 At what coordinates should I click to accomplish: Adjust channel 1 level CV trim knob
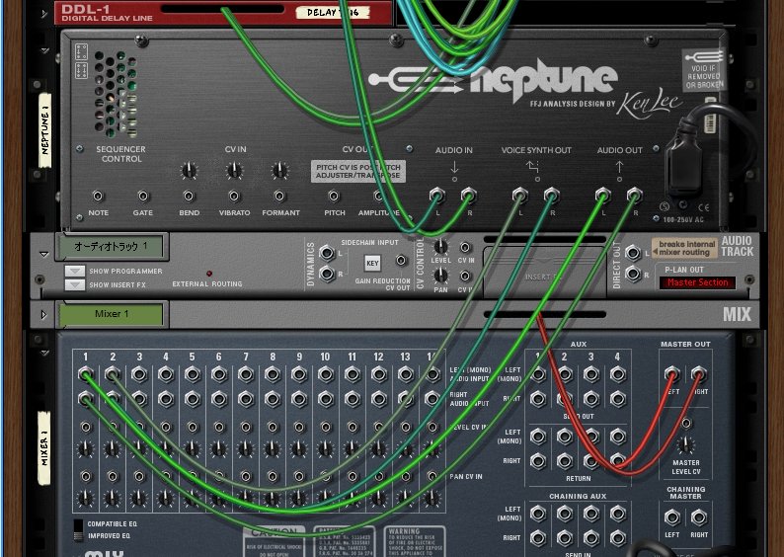tap(86, 448)
